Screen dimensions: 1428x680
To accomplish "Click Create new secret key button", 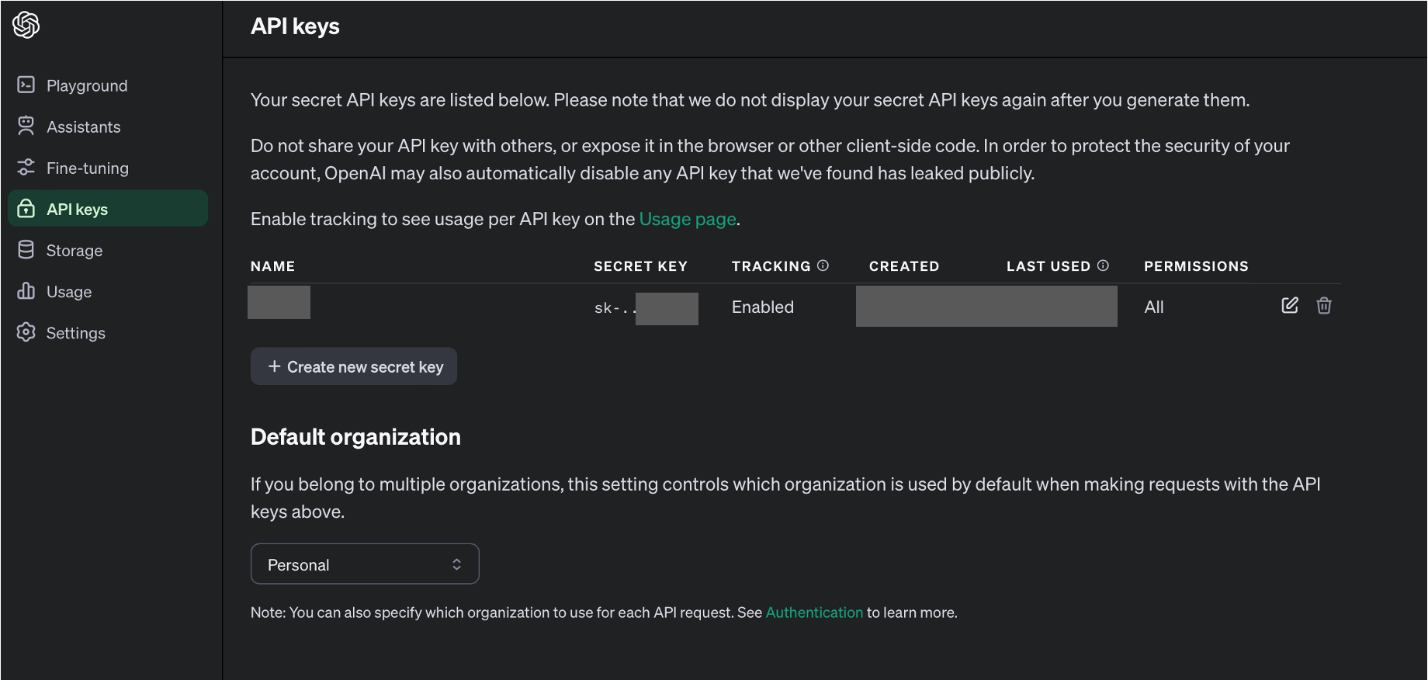I will click(354, 366).
